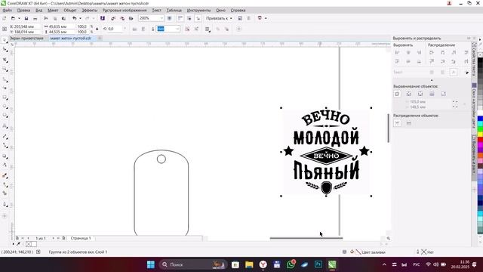Select the Page center alignment option

point(420,94)
